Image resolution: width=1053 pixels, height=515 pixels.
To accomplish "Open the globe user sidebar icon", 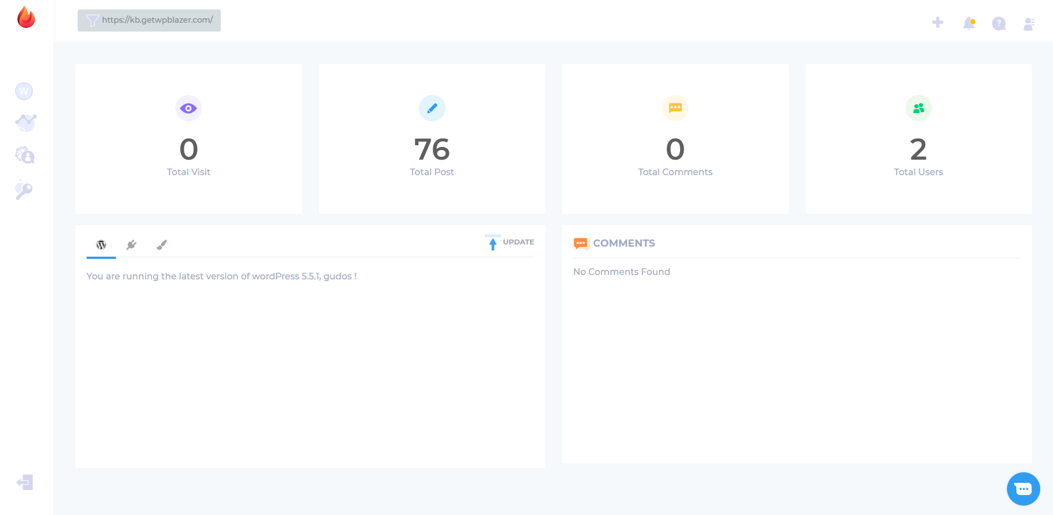I will [x=25, y=155].
